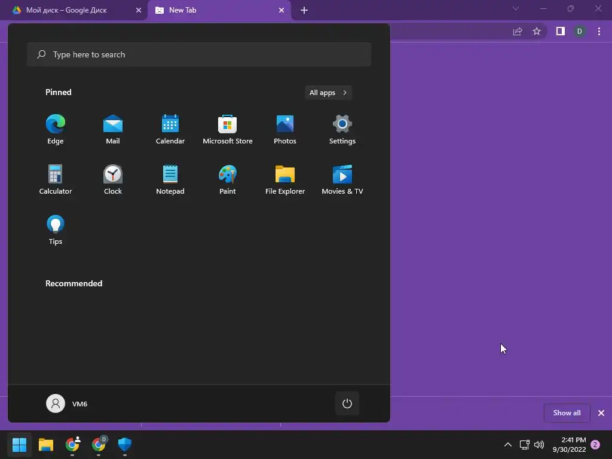This screenshot has width=612, height=459.
Task: Launch Notepad from pinned apps
Action: click(170, 179)
